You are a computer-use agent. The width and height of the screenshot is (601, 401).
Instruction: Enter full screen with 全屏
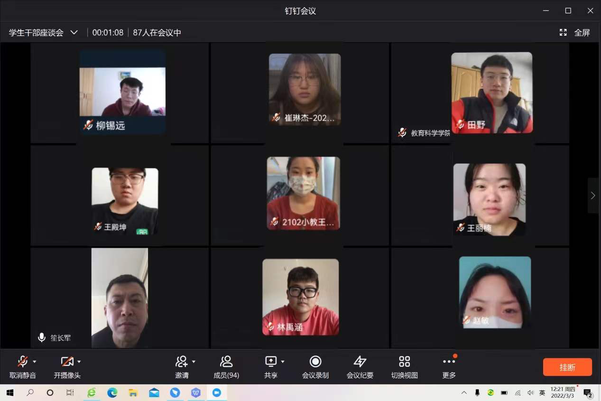[575, 32]
